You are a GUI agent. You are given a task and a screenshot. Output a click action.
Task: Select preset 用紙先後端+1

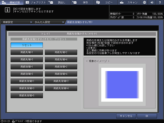tap(27, 81)
